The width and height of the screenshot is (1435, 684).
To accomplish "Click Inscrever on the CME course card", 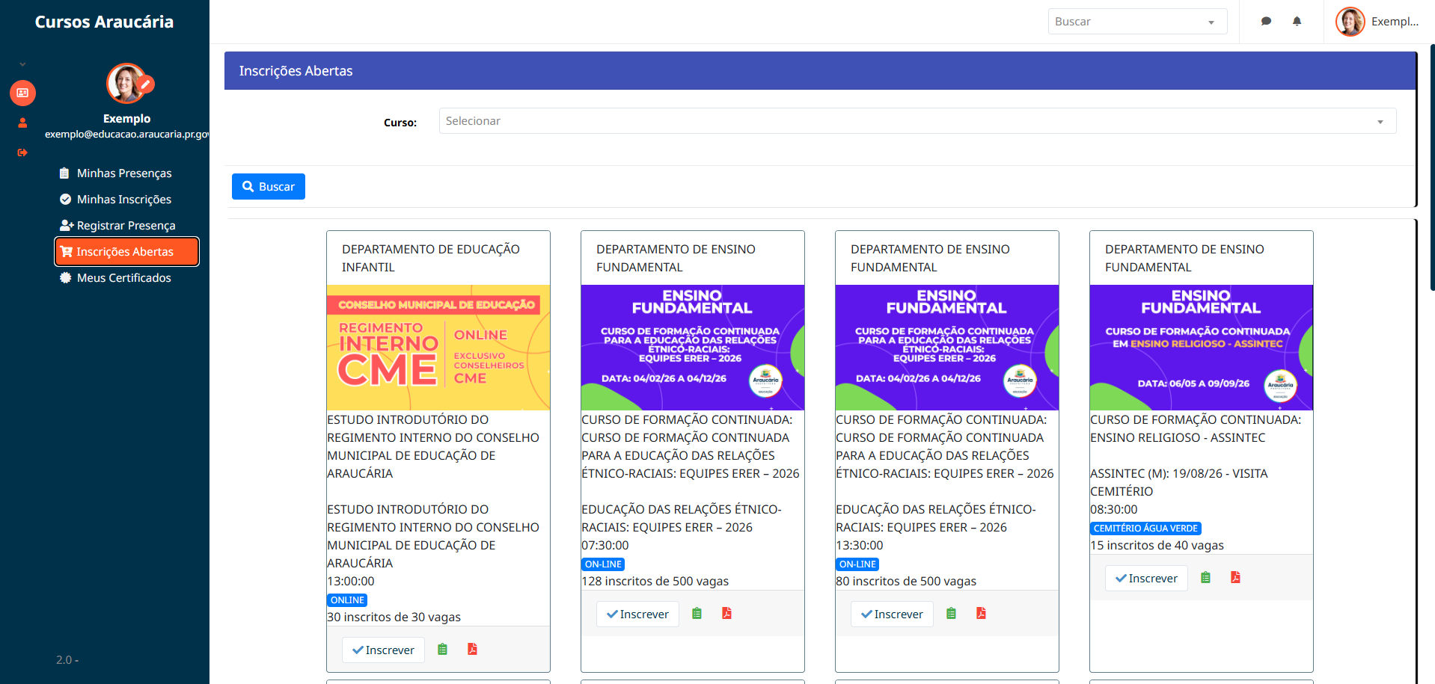I will 383,650.
